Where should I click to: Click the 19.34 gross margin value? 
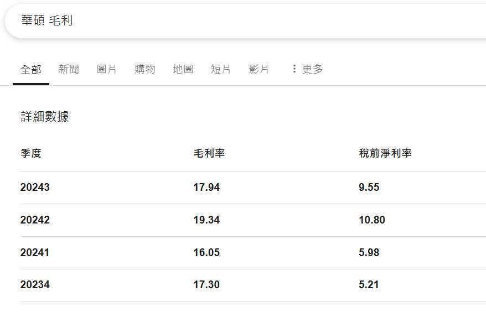coord(206,220)
